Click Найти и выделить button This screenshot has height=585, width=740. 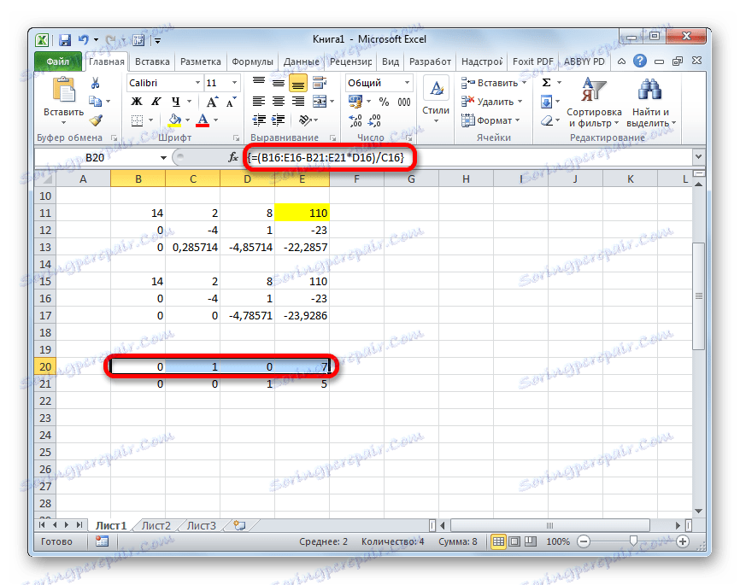(x=651, y=102)
